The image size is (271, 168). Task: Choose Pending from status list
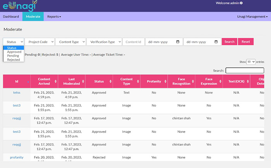coord(13,56)
